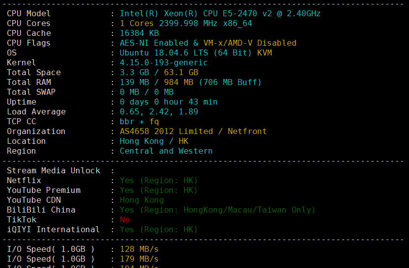
Task: Click the TCP CC label
Action: [22, 122]
